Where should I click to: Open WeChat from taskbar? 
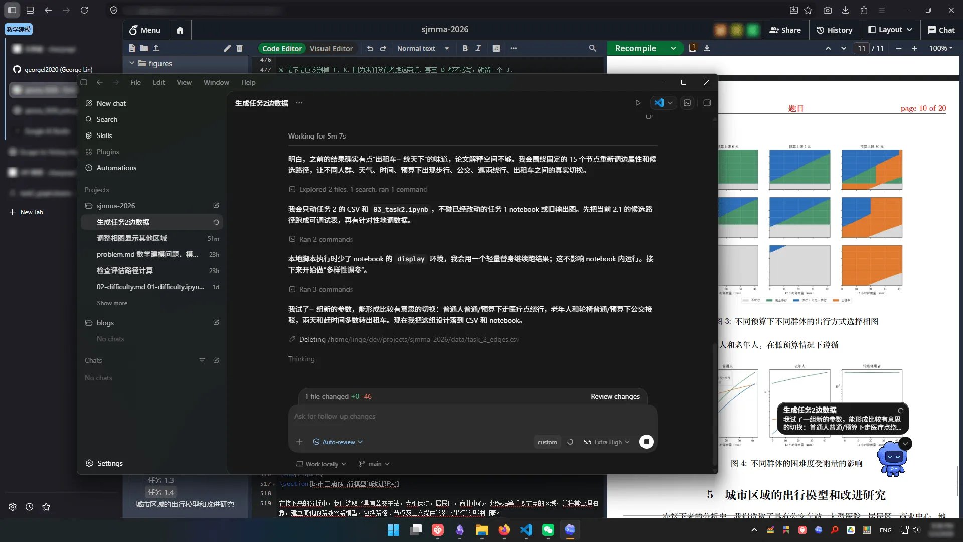548,530
